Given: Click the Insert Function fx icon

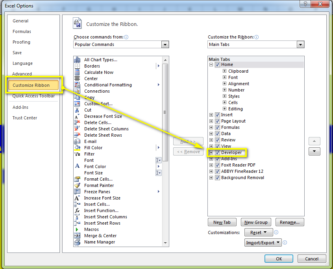Looking at the screenshot, I should 77,210.
